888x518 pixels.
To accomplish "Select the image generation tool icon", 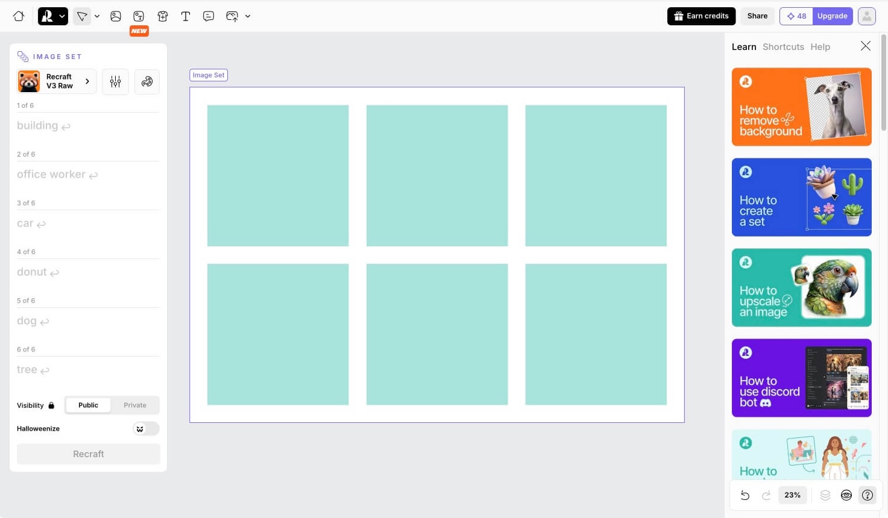I will point(116,16).
